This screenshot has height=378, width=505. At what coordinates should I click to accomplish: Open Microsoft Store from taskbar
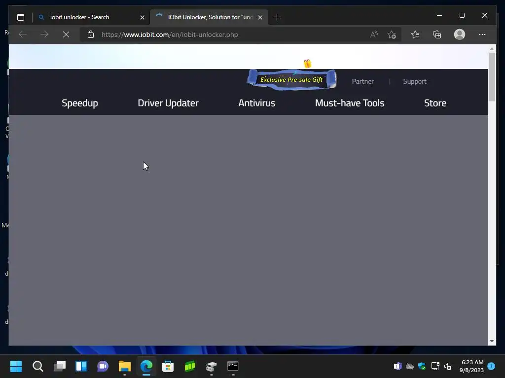pos(168,366)
